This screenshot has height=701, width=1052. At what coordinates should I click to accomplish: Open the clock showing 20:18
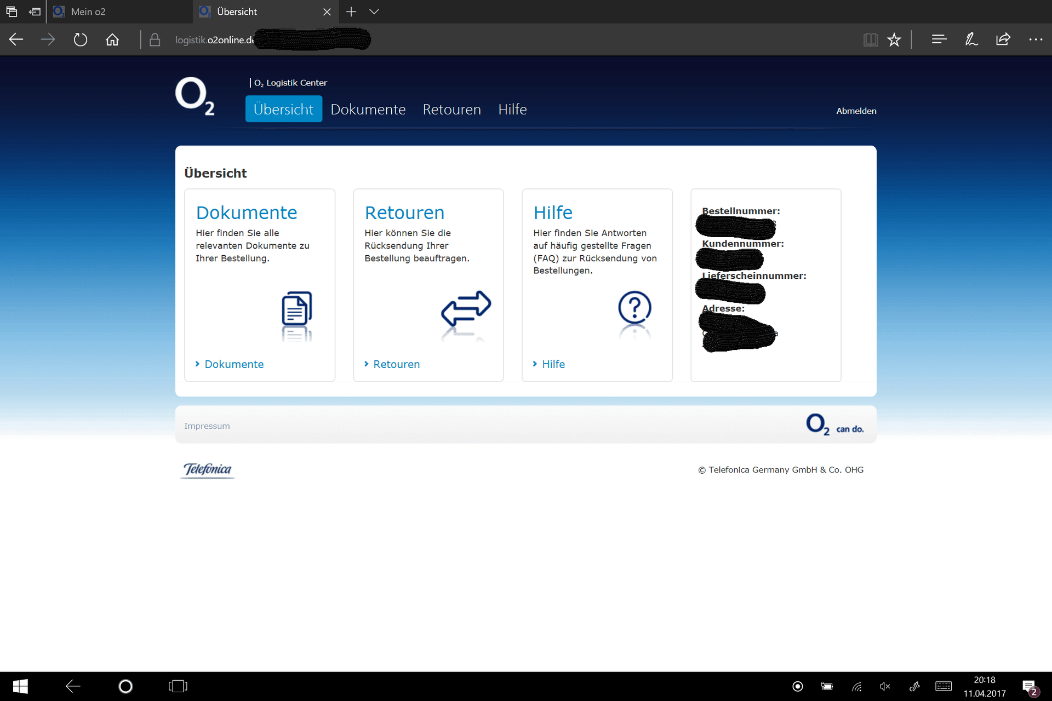click(x=985, y=686)
